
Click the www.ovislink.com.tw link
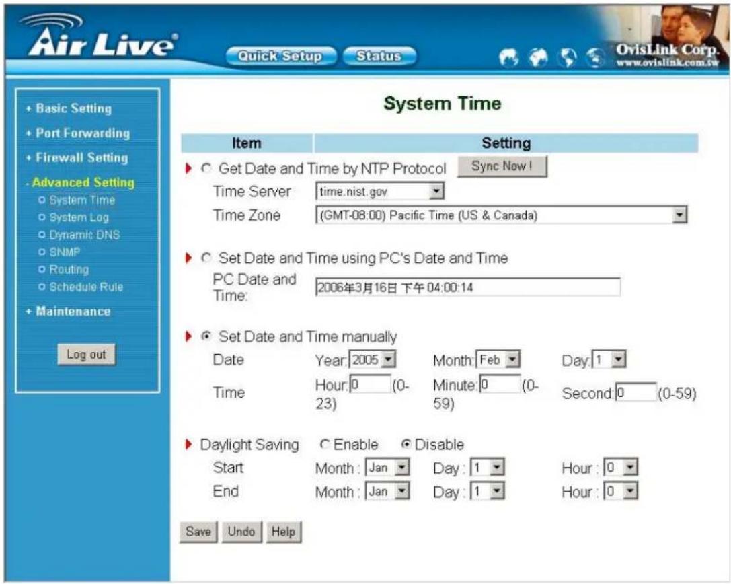(668, 63)
